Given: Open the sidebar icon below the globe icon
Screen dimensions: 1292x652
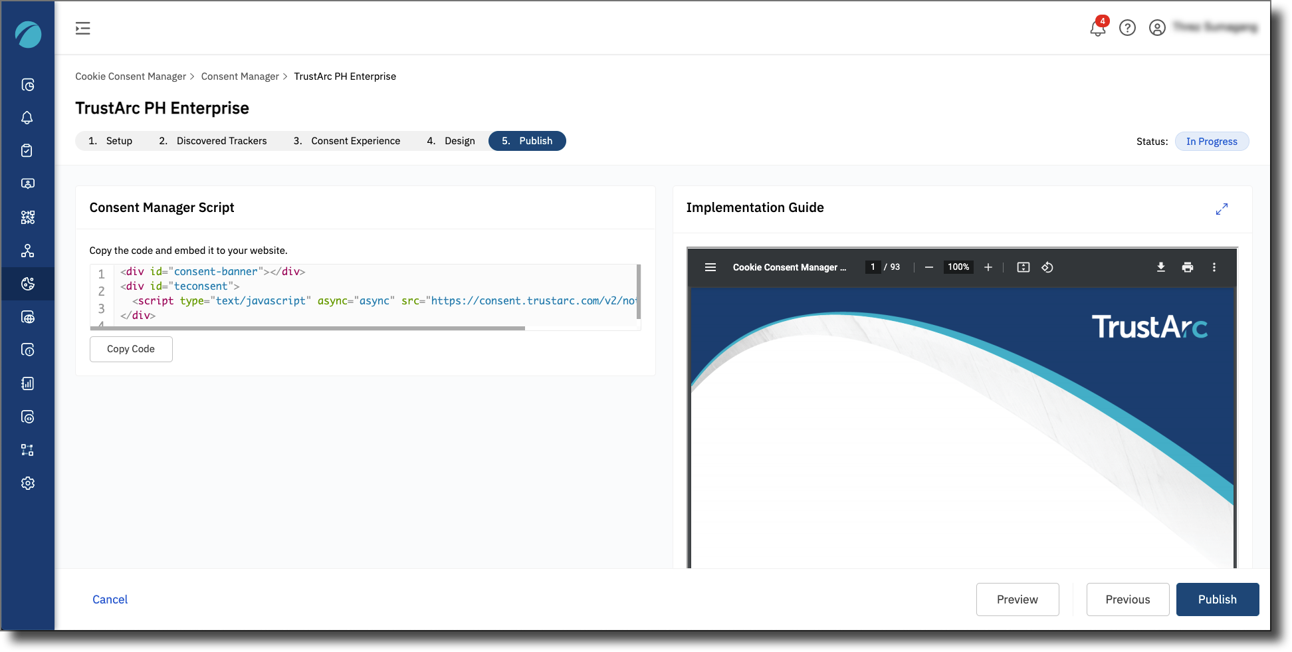Looking at the screenshot, I should [x=28, y=350].
